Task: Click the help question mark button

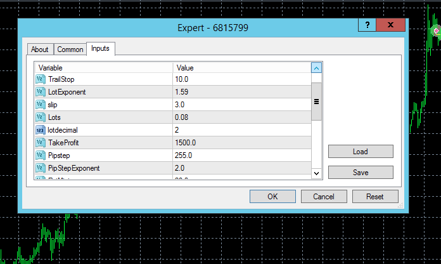Action: click(367, 25)
